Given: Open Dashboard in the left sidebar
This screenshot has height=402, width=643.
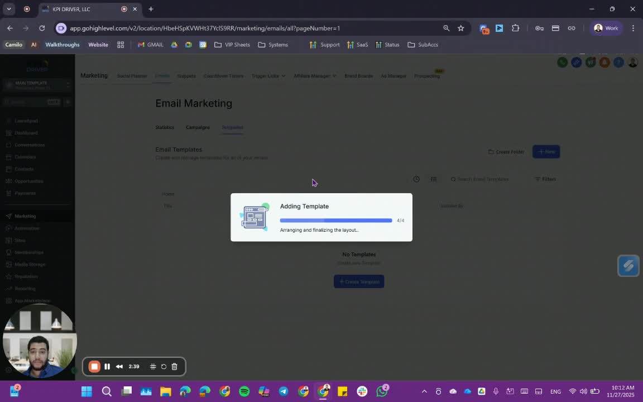Looking at the screenshot, I should click(26, 133).
